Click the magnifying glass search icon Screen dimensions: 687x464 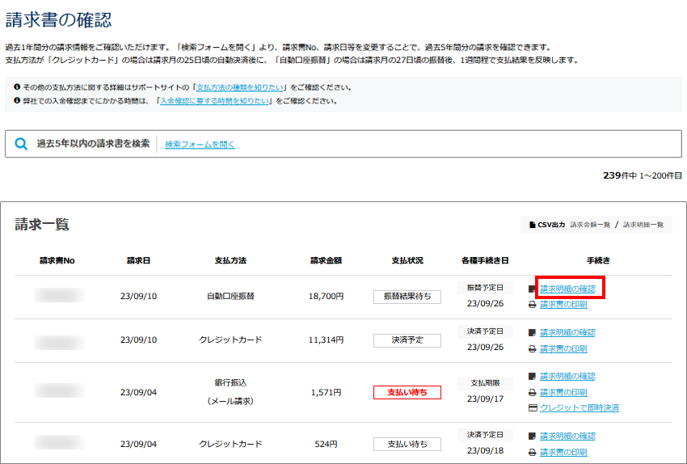[21, 144]
